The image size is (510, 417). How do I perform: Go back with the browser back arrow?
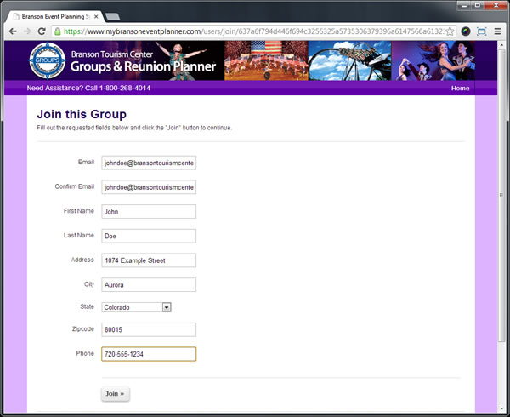[x=13, y=31]
